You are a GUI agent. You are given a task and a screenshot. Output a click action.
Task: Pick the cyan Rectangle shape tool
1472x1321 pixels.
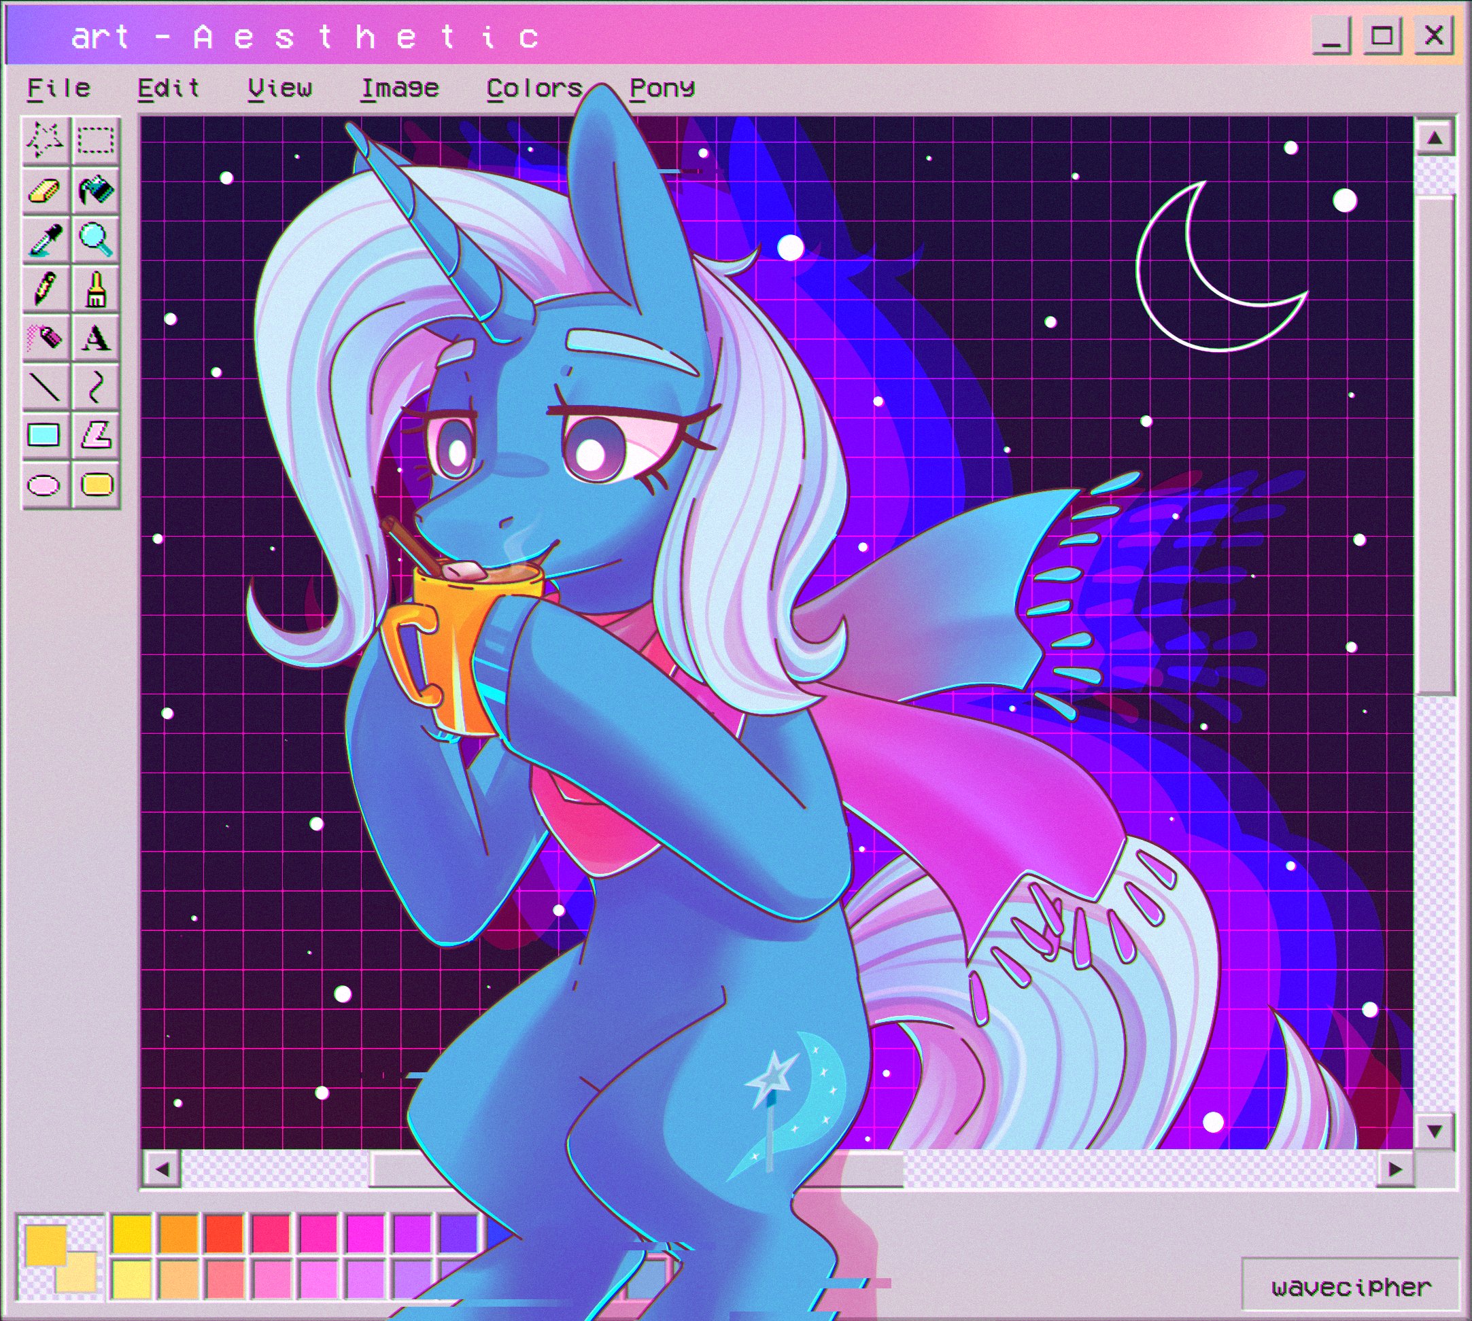44,436
